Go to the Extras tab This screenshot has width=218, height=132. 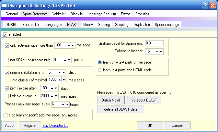(126, 14)
